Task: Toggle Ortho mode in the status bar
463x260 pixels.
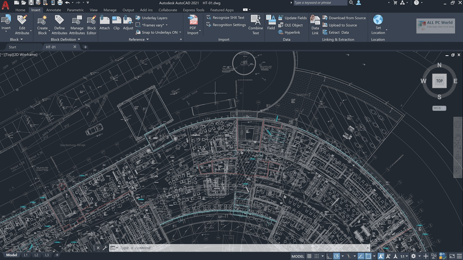Action: pyautogui.click(x=328, y=256)
